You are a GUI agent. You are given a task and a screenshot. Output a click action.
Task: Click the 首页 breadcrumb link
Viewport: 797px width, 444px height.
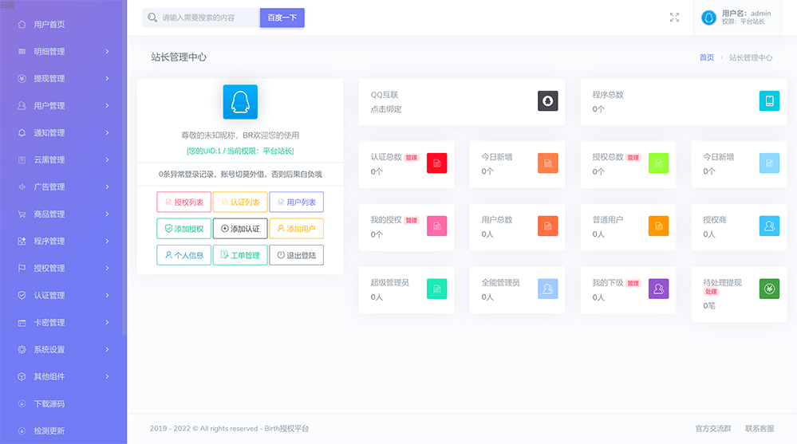tap(707, 57)
